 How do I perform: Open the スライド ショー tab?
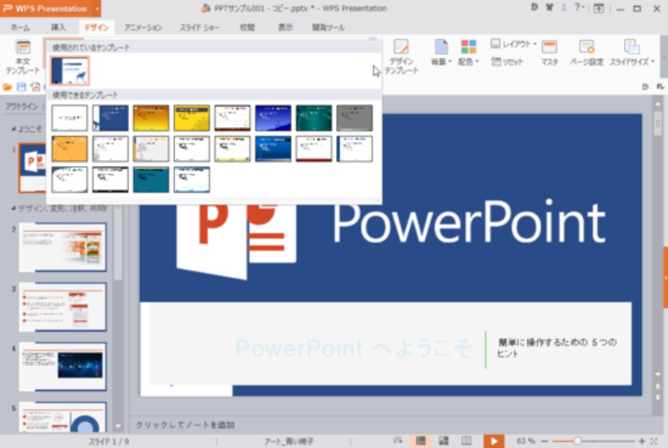pos(199,27)
